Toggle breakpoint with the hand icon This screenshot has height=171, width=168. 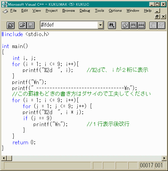153,25
